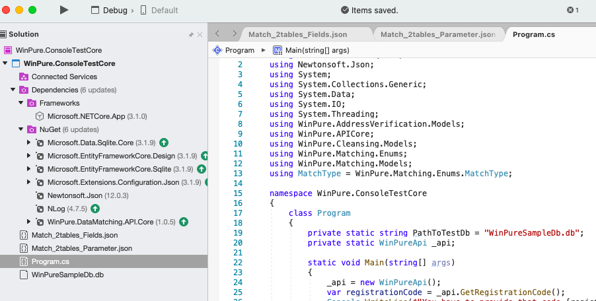Click update icon beside WinPure.DataMatching.API.Core package
This screenshot has height=301, width=596.
click(x=184, y=222)
